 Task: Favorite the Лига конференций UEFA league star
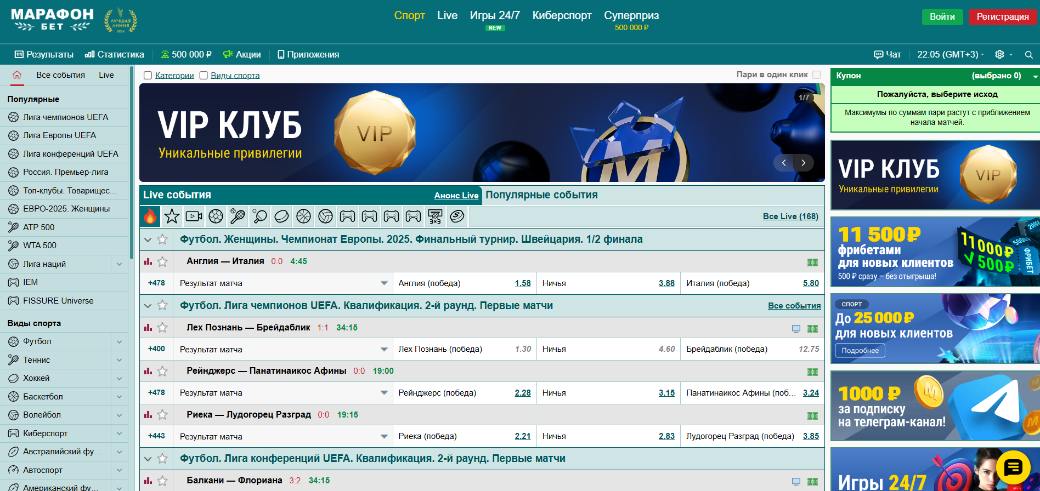(162, 459)
